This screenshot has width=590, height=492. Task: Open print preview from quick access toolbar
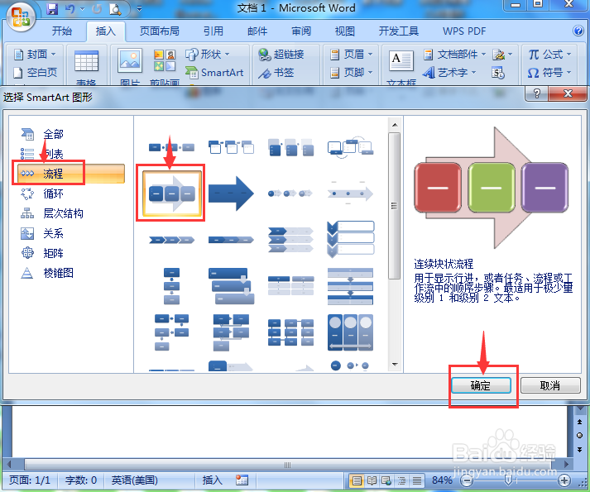(x=115, y=8)
